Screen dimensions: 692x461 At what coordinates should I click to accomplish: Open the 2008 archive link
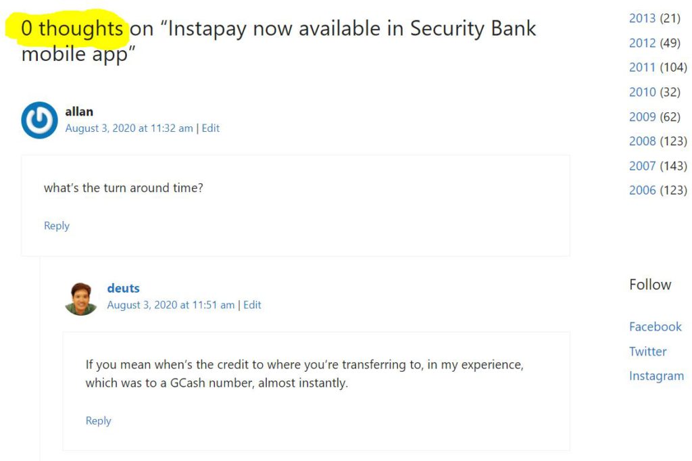(x=642, y=141)
